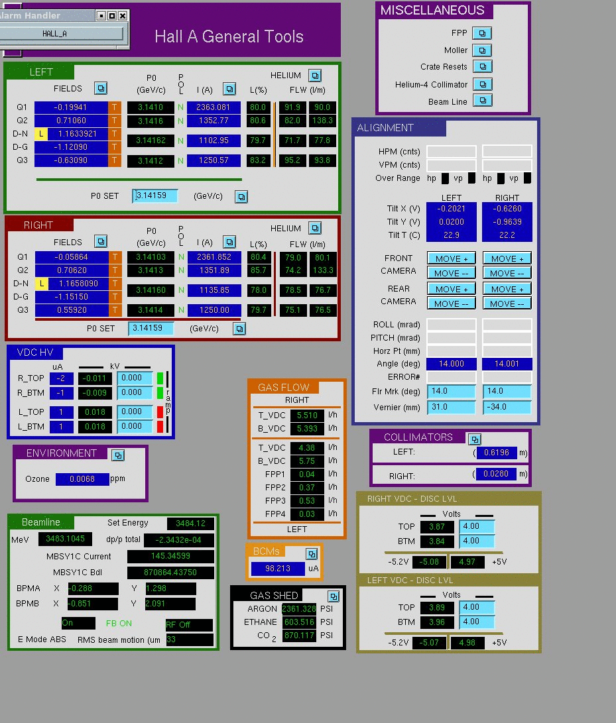616x723 pixels.
Task: Move LEFT front camera MOVE --
Action: [452, 273]
